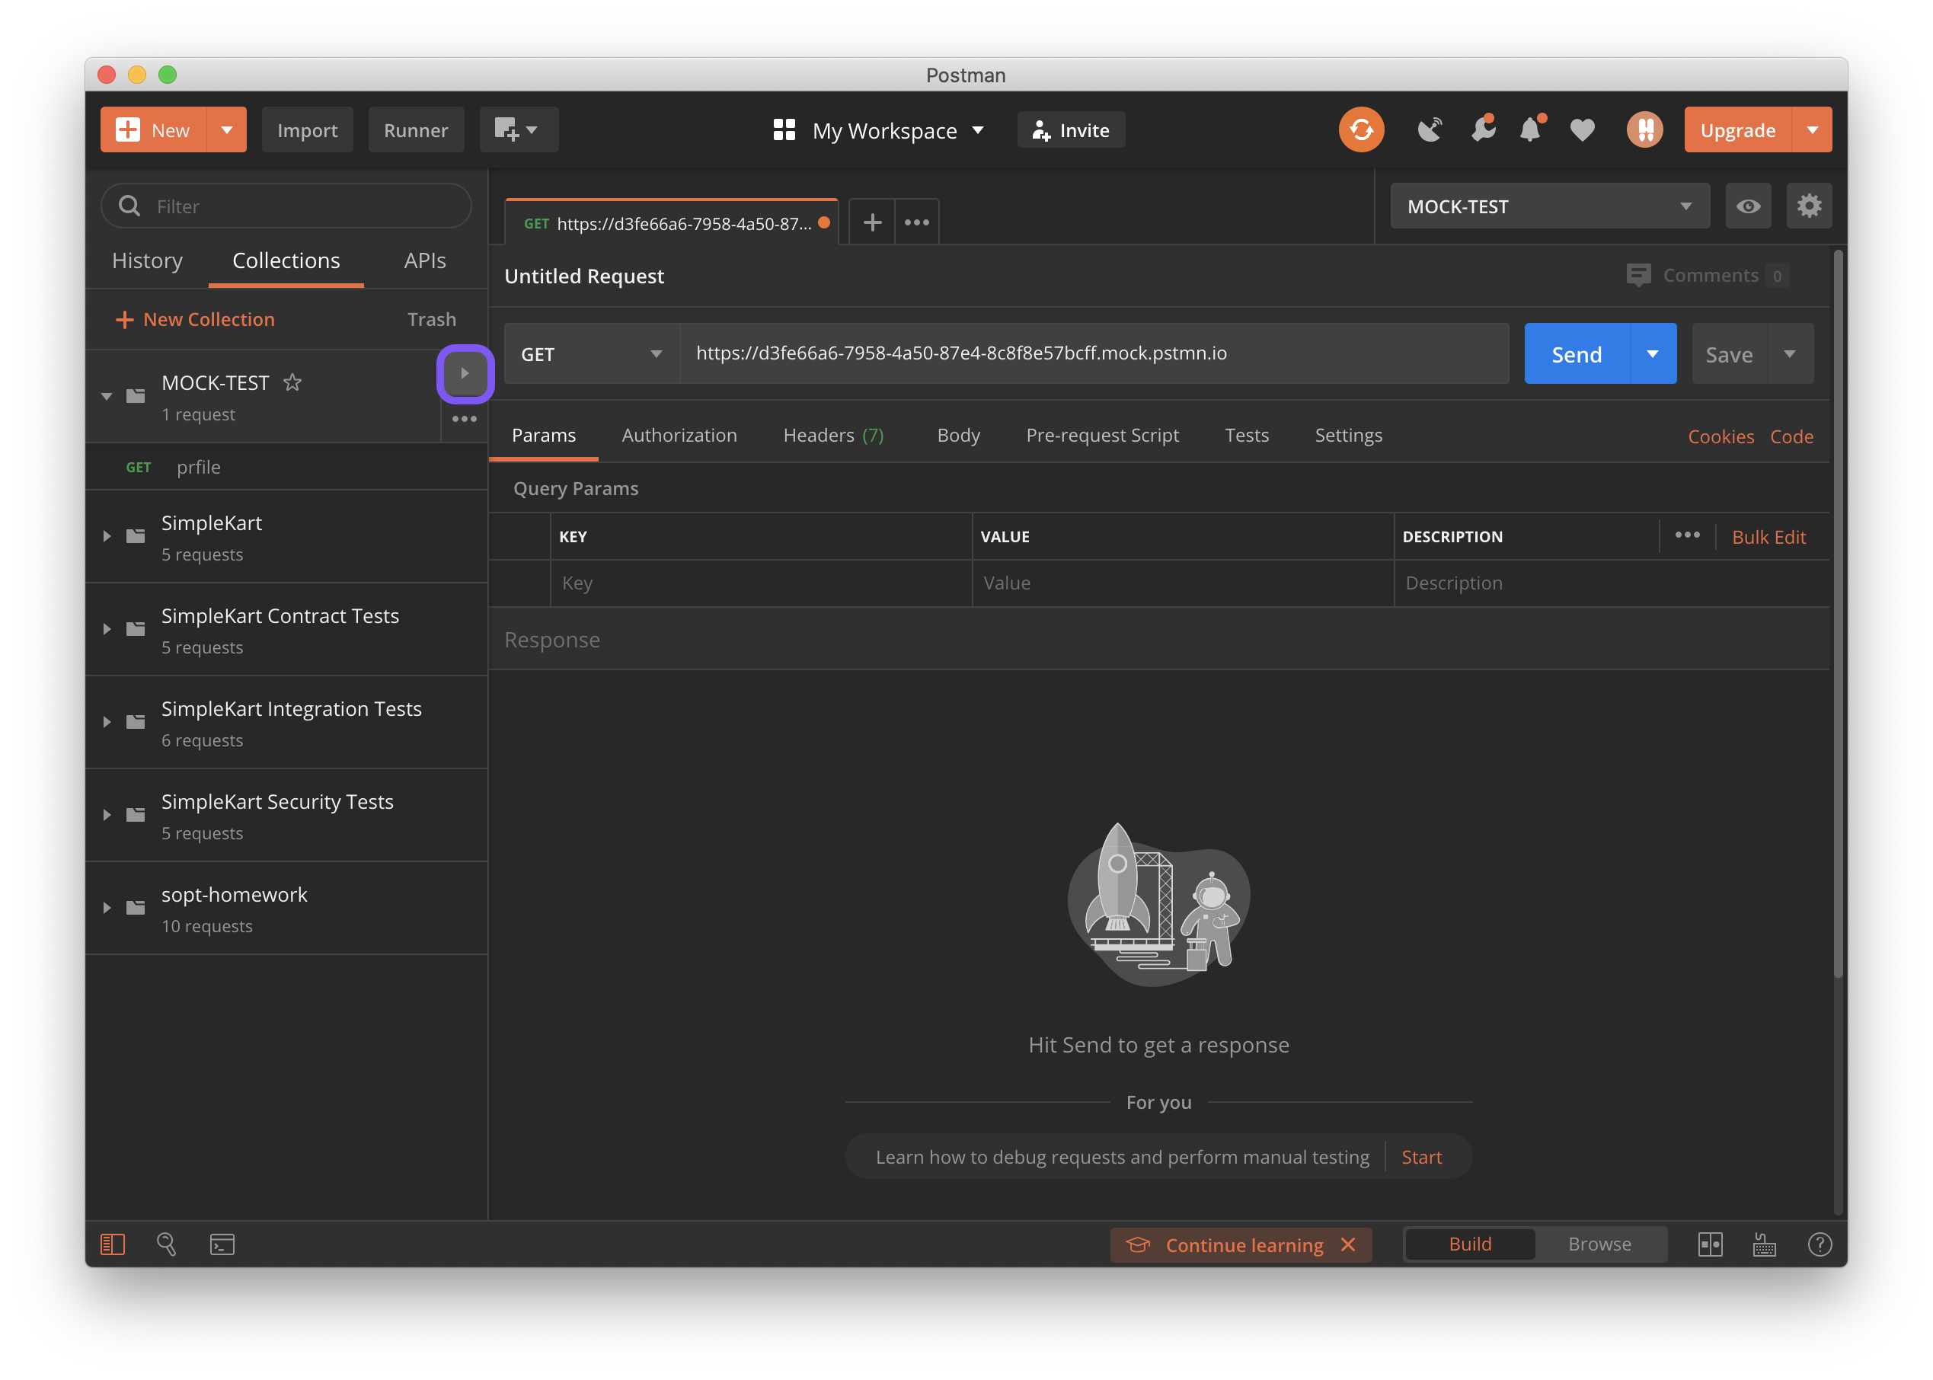Open the MOCK-TEST environment dropdown

point(1549,206)
